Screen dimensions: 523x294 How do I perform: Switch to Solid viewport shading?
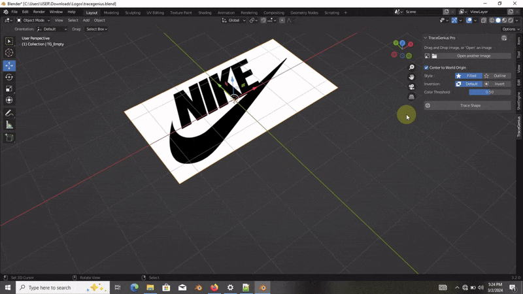tap(498, 20)
